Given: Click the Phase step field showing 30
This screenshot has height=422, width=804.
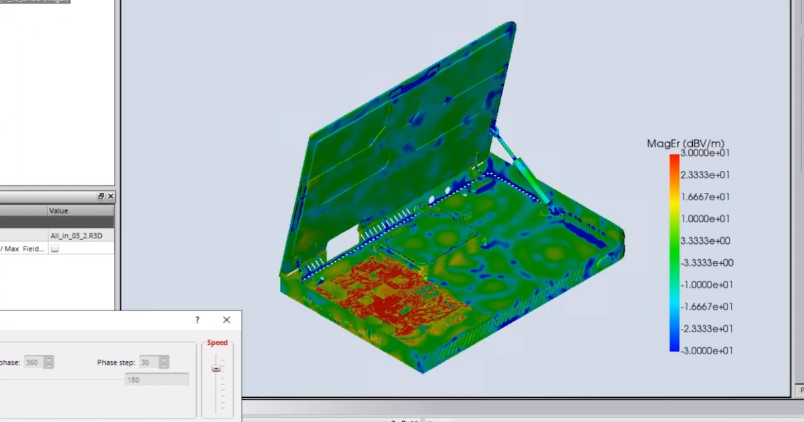Looking at the screenshot, I should (x=147, y=362).
